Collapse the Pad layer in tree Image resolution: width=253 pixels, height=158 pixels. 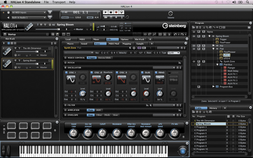(x=213, y=49)
